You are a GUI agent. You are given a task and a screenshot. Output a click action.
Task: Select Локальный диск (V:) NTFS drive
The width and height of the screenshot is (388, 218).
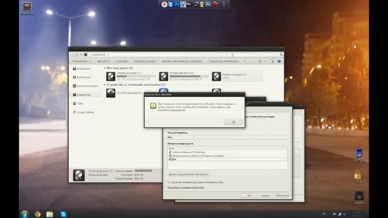[x=237, y=76]
